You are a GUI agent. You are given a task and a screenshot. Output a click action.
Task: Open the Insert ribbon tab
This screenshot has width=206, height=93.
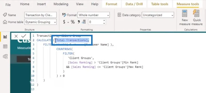pyautogui.click(x=41, y=4)
